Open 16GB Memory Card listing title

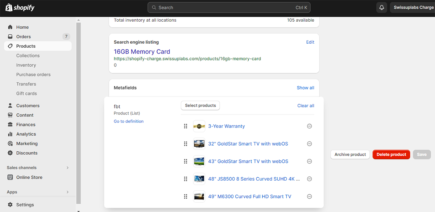point(142,52)
